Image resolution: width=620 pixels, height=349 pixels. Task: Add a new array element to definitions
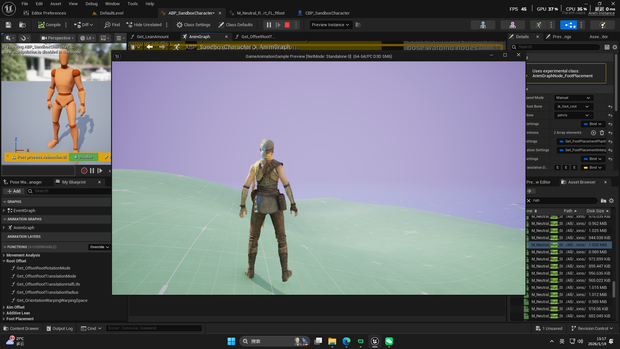tap(593, 133)
